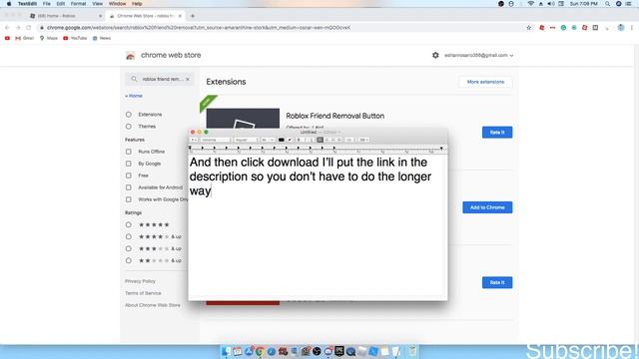This screenshot has width=639, height=359.
Task: Click the Chrome address bar URL
Action: click(199, 28)
